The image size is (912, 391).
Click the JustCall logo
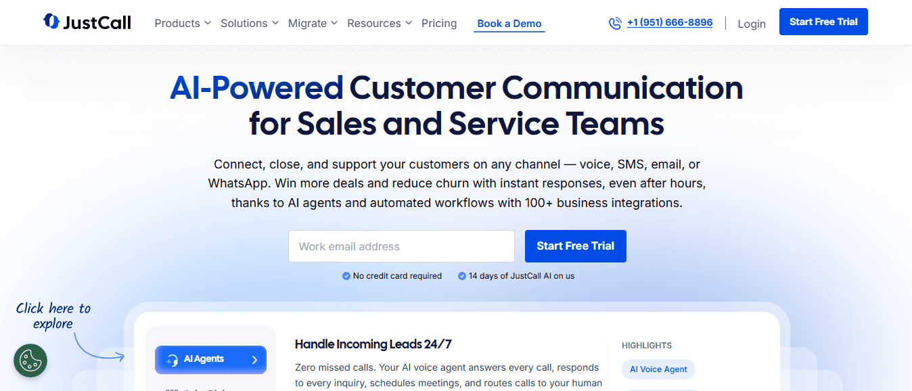pos(87,22)
